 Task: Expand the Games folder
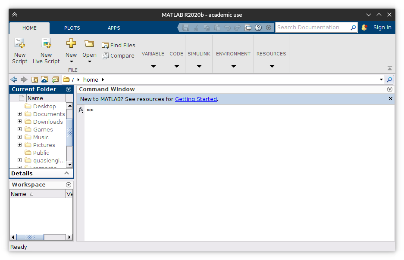pos(19,129)
